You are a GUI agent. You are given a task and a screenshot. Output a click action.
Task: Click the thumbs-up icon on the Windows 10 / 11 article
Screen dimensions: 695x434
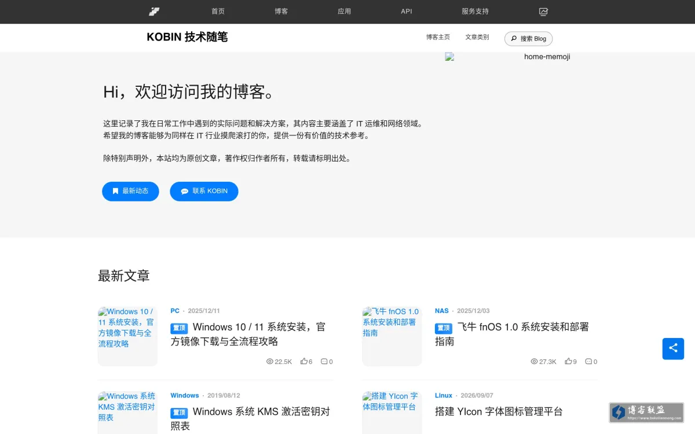coord(303,362)
